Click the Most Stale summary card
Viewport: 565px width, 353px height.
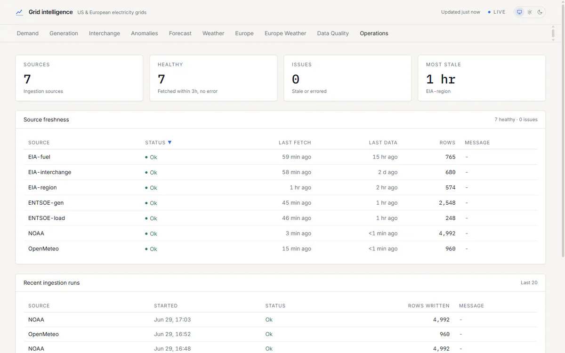(482, 78)
